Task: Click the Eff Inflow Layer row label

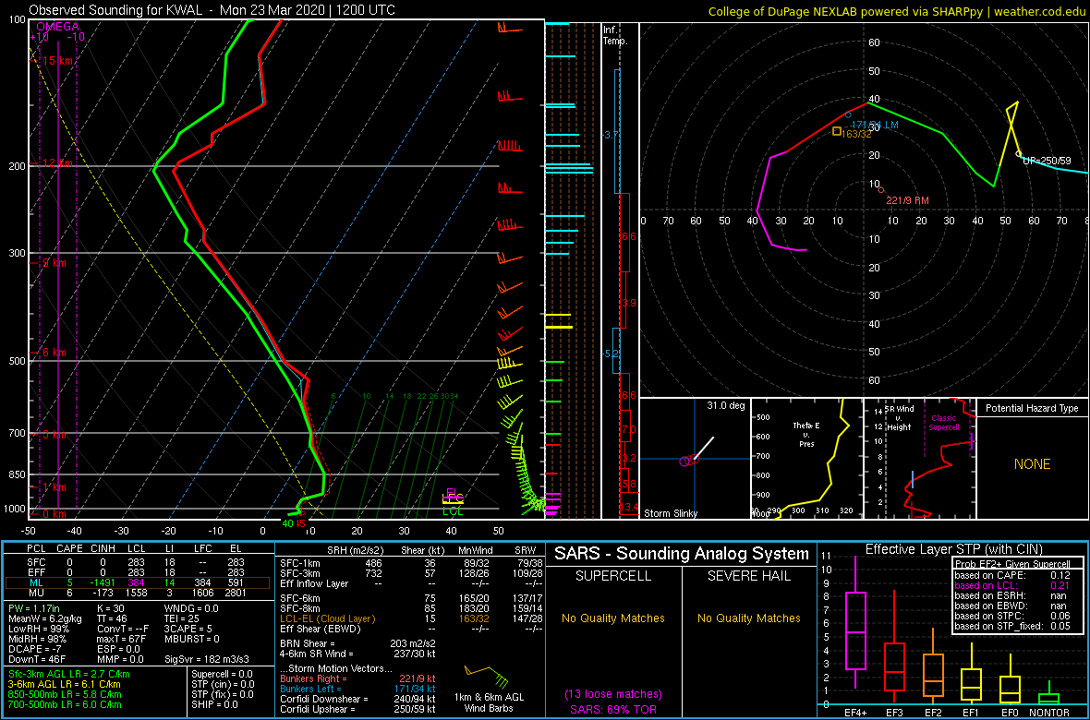Action: pos(313,582)
